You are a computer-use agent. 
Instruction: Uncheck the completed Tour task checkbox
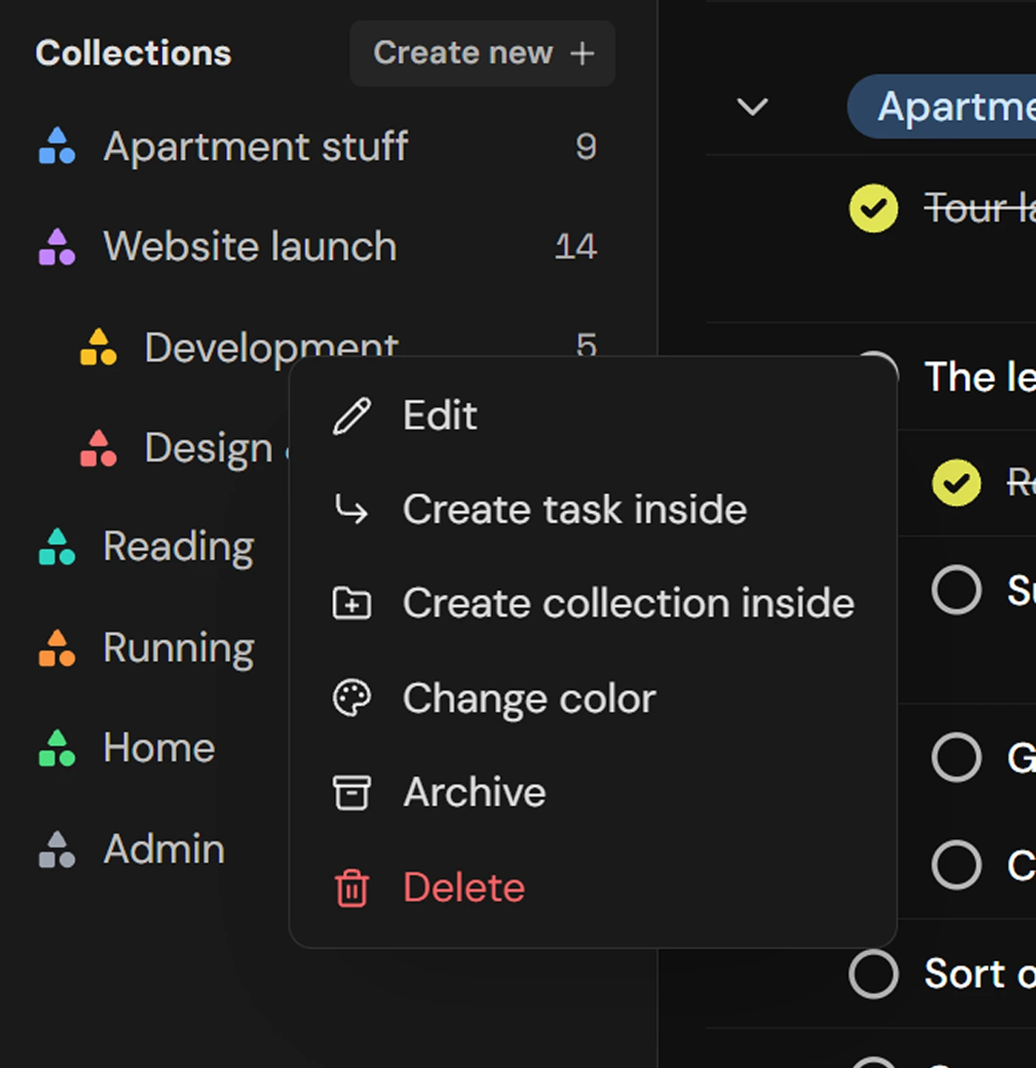[873, 209]
